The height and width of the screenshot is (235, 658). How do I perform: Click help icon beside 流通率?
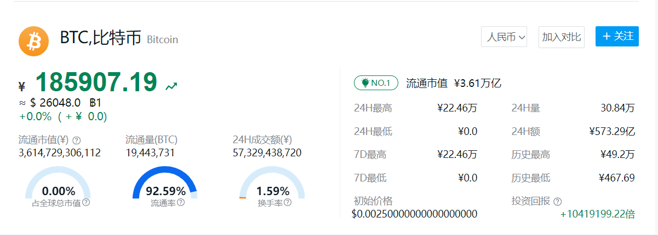[x=181, y=203]
